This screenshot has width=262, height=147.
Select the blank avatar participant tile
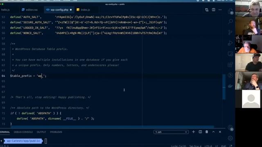[251, 99]
